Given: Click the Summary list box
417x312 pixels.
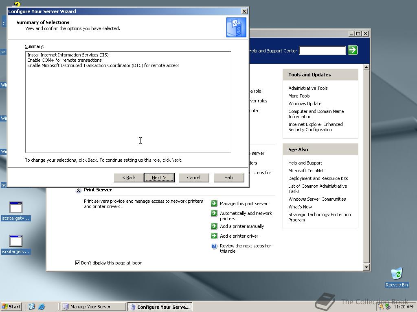Looking at the screenshot, I should tap(128, 102).
